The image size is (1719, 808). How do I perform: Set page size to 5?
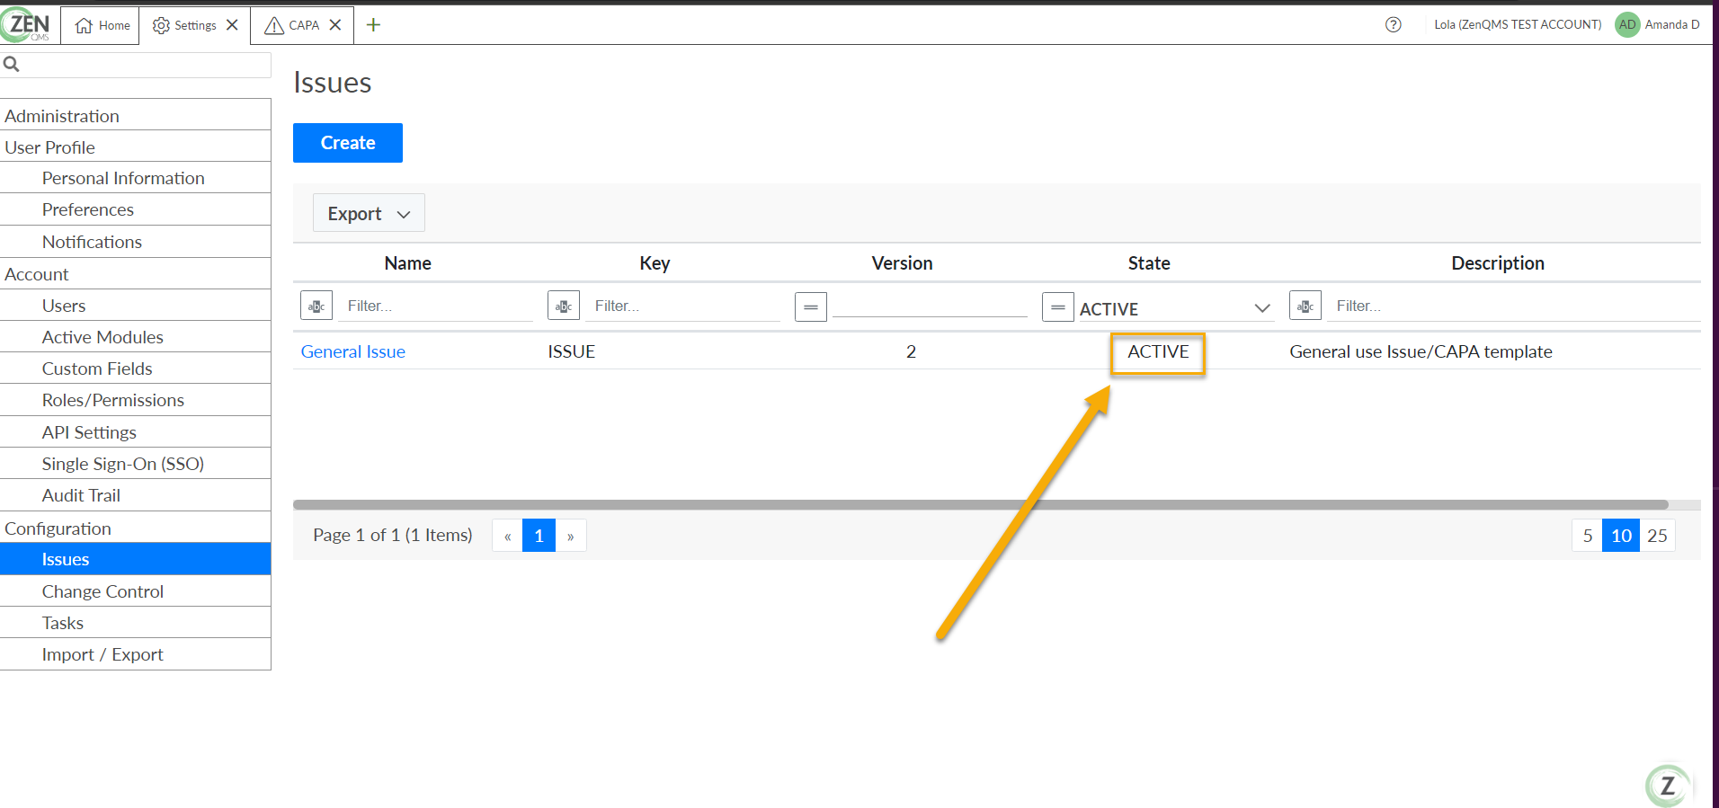coord(1588,536)
